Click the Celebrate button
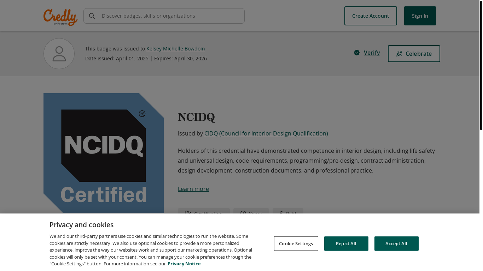The image size is (483, 271). (x=414, y=54)
